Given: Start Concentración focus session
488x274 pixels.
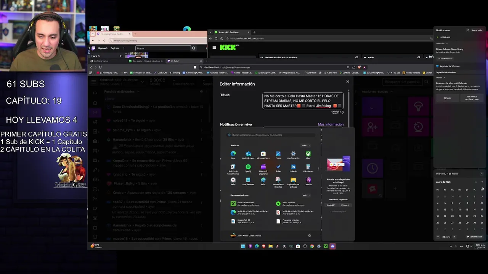Looking at the screenshot, I should point(475,237).
